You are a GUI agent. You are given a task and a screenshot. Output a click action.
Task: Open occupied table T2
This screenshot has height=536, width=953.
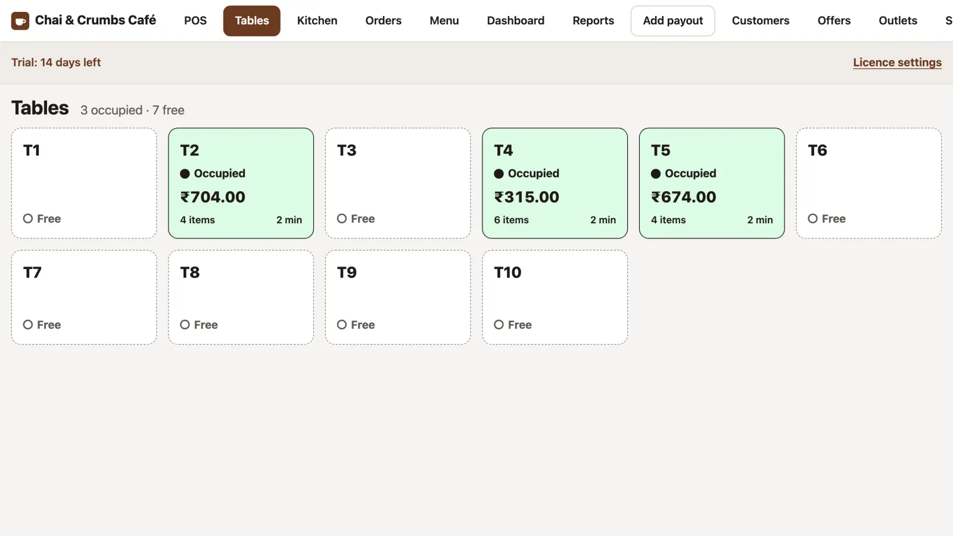241,183
